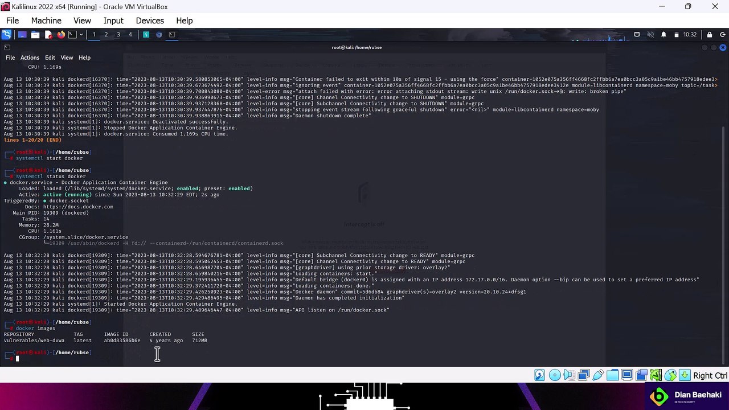This screenshot has width=729, height=410.
Task: Click the VirtualBox network status icon
Action: coord(583,375)
